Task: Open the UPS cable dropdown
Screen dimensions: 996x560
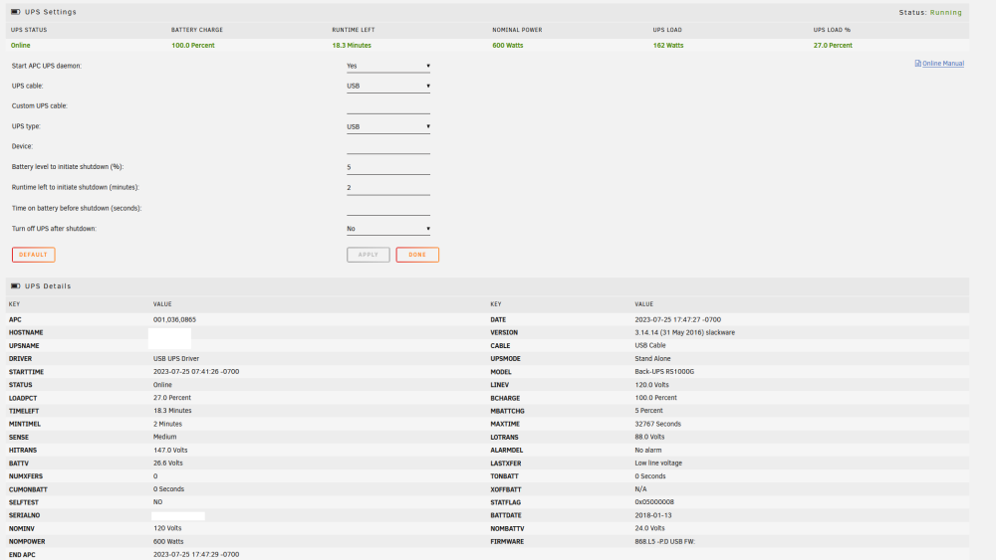Action: [388, 87]
